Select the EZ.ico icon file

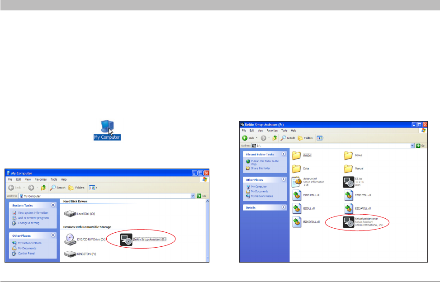[x=354, y=182]
